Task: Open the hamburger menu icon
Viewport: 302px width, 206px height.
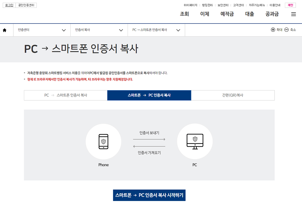Action: [x=293, y=14]
